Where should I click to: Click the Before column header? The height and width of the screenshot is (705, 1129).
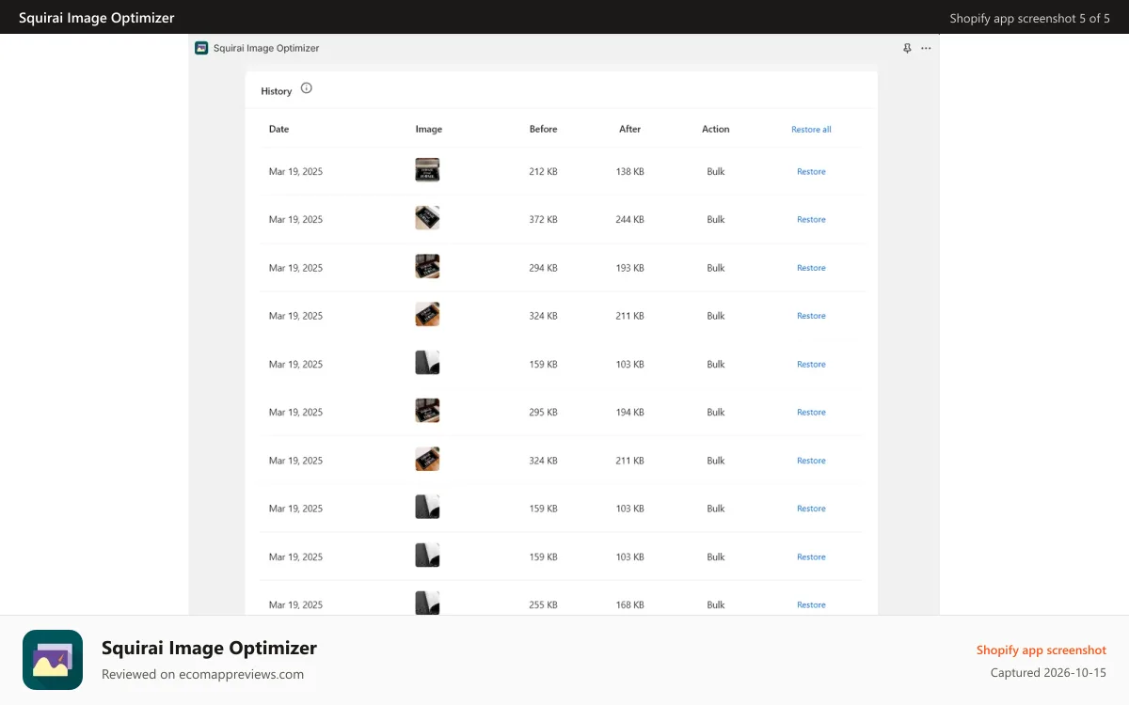coord(543,130)
